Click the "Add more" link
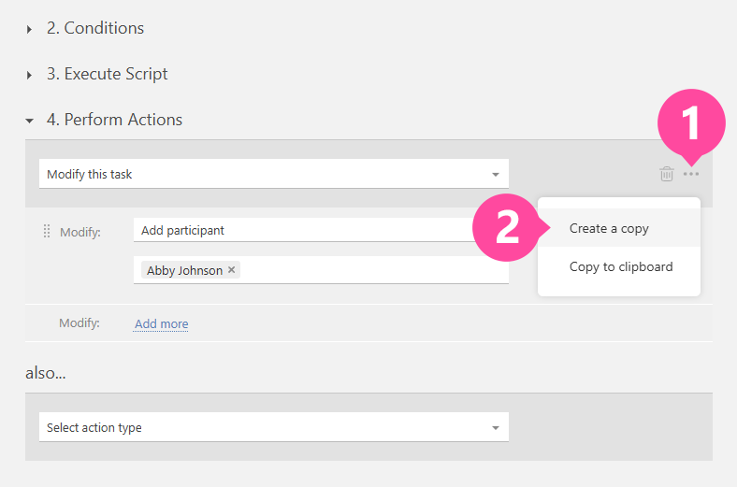The width and height of the screenshot is (737, 487). (161, 324)
